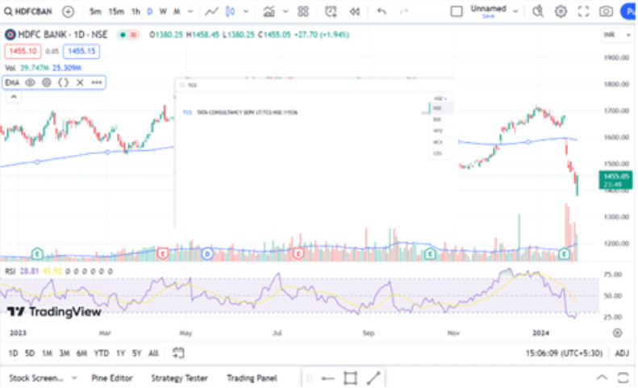Toggle the green market status indicator

click(x=123, y=35)
